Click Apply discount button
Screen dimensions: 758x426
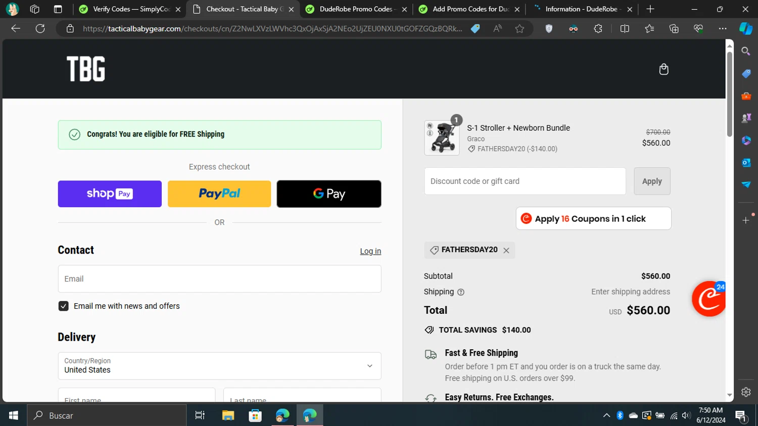[652, 181]
